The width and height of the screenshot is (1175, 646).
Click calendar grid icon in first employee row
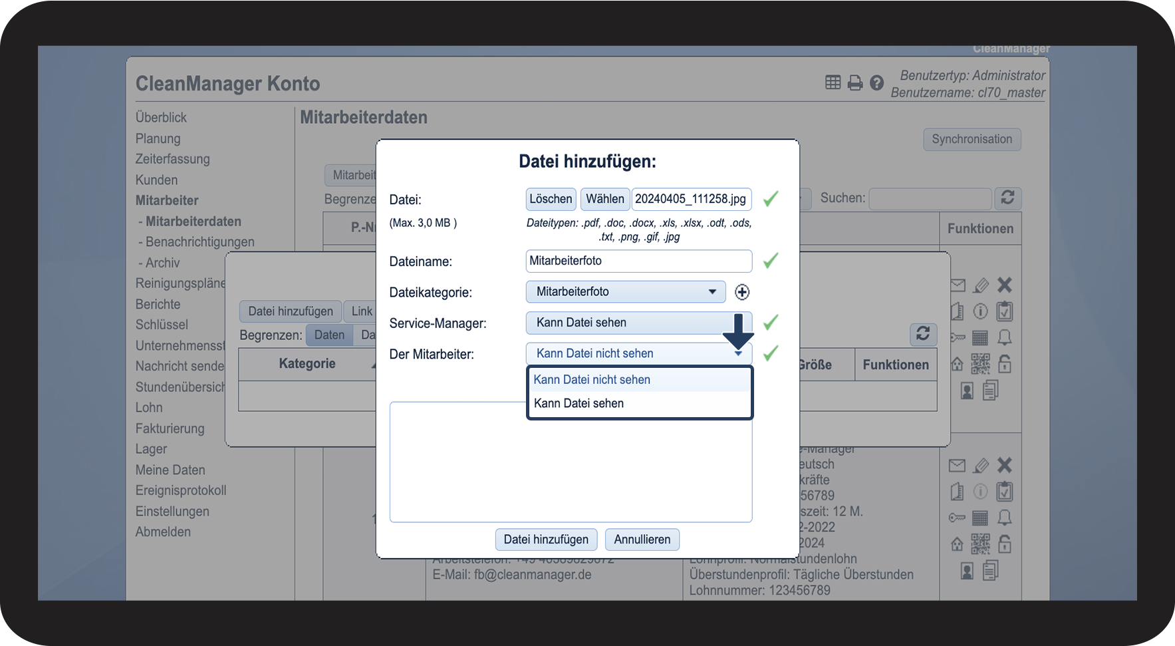(x=980, y=338)
